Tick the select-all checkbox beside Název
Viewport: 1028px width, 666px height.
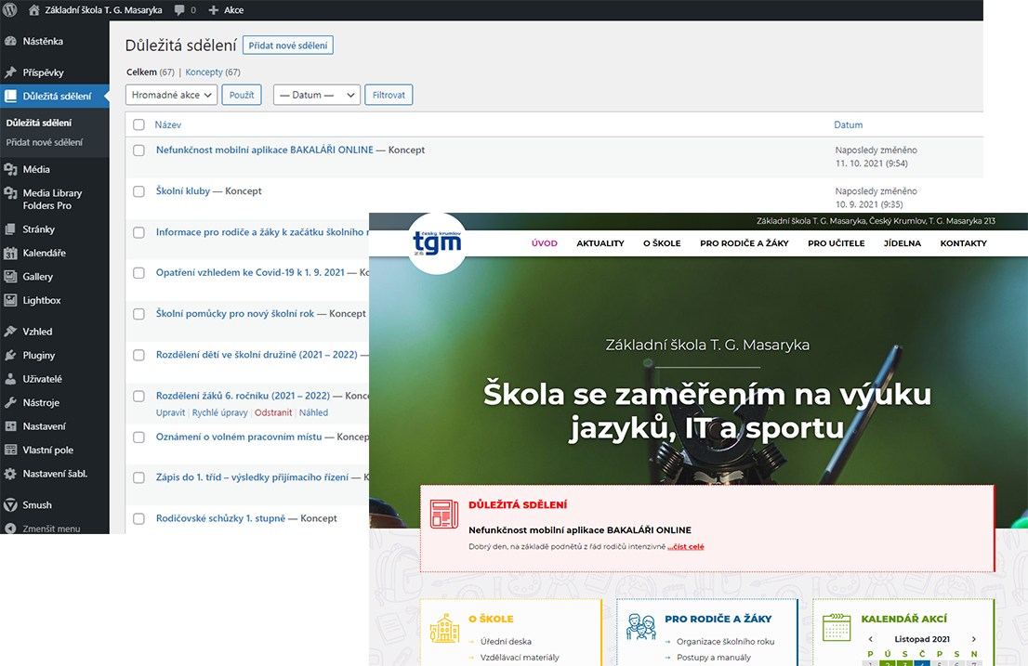click(138, 124)
